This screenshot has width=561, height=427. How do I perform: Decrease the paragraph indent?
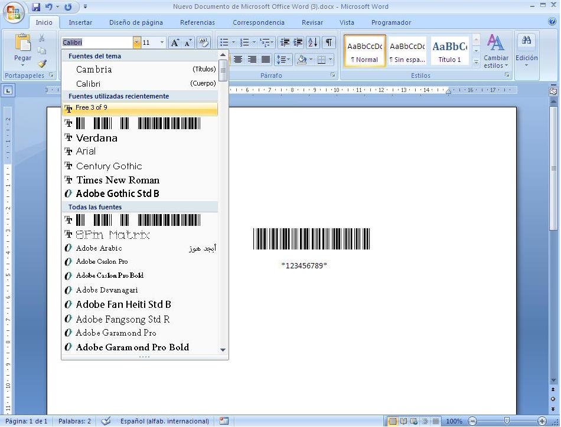(285, 43)
